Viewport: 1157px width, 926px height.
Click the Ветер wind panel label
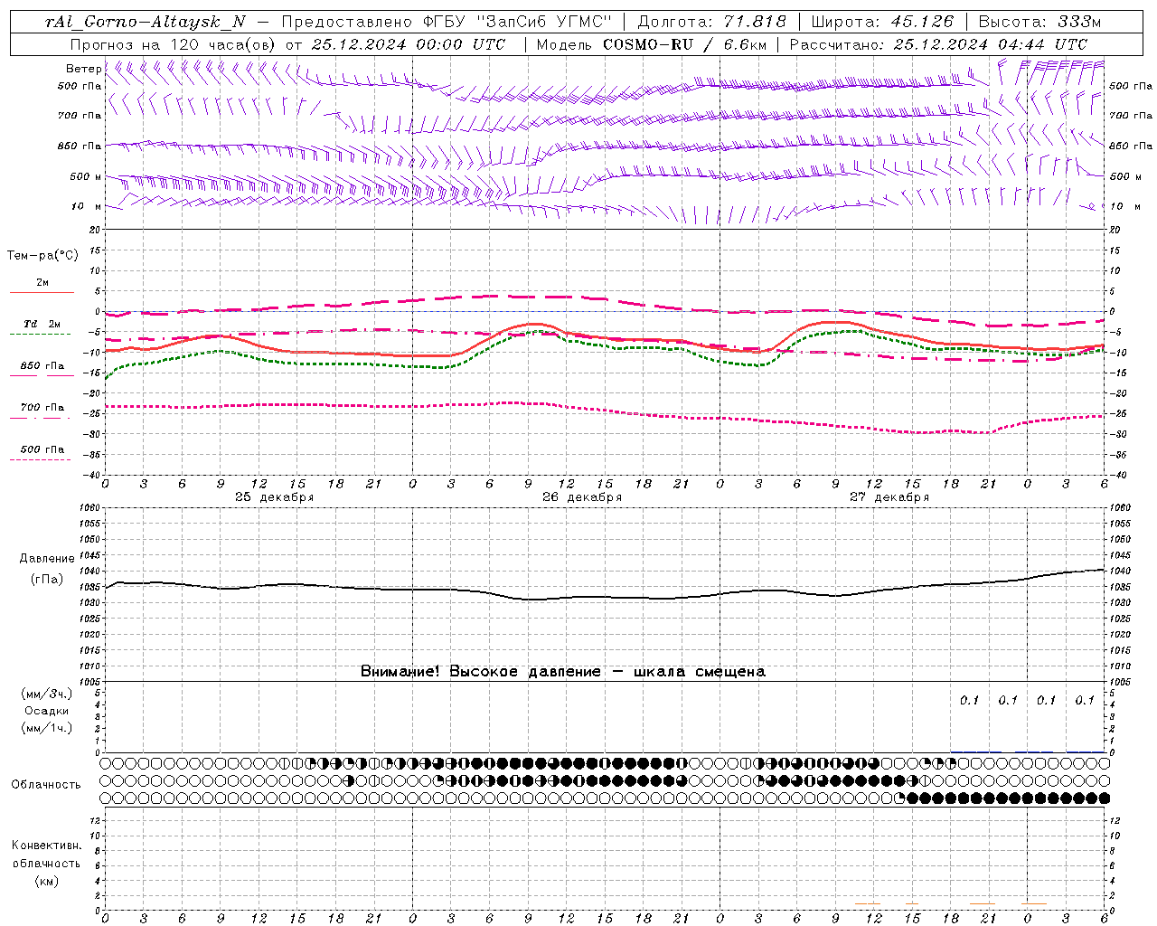tap(83, 69)
